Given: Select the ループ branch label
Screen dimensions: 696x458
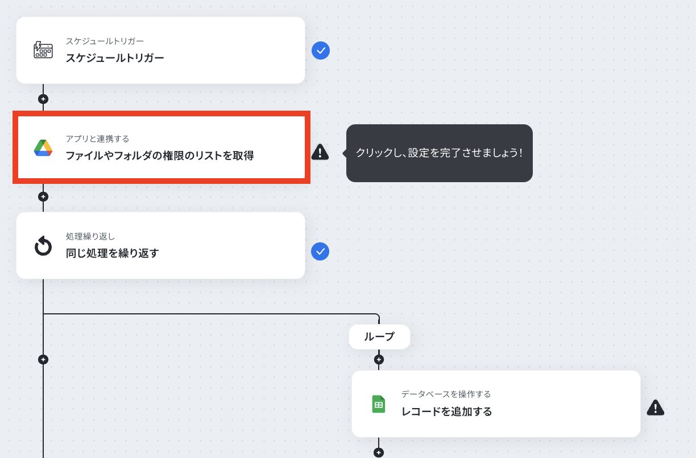Looking at the screenshot, I should tap(379, 337).
